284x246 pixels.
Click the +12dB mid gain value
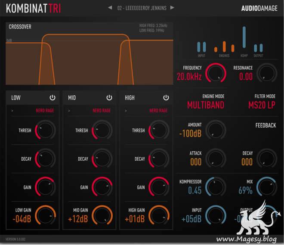tap(78, 219)
